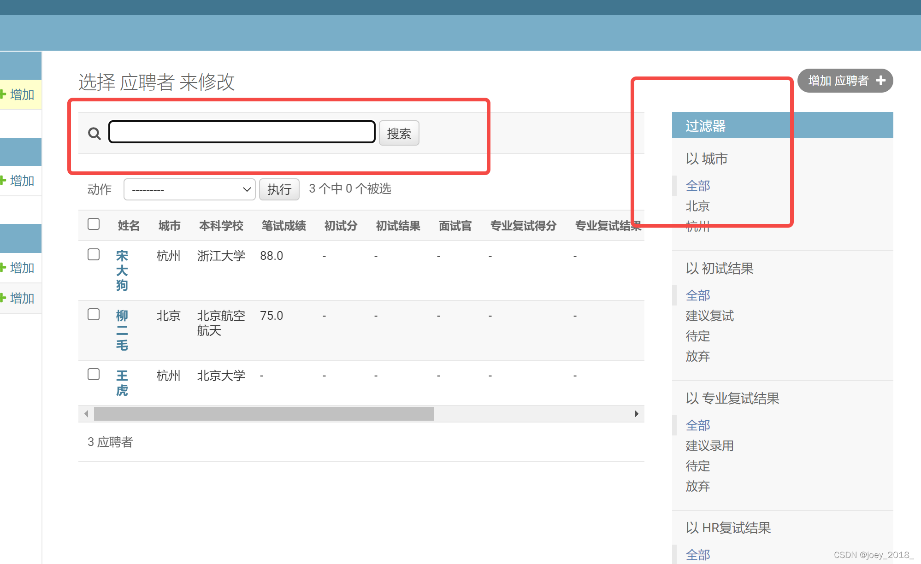921x564 pixels.
Task: Open the 动作 action dropdown
Action: (189, 189)
